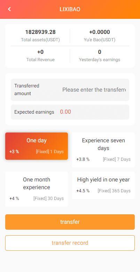The width and height of the screenshot is (140, 272).
Task: Click the LIXIBAO header title
Action: pos(70,9)
